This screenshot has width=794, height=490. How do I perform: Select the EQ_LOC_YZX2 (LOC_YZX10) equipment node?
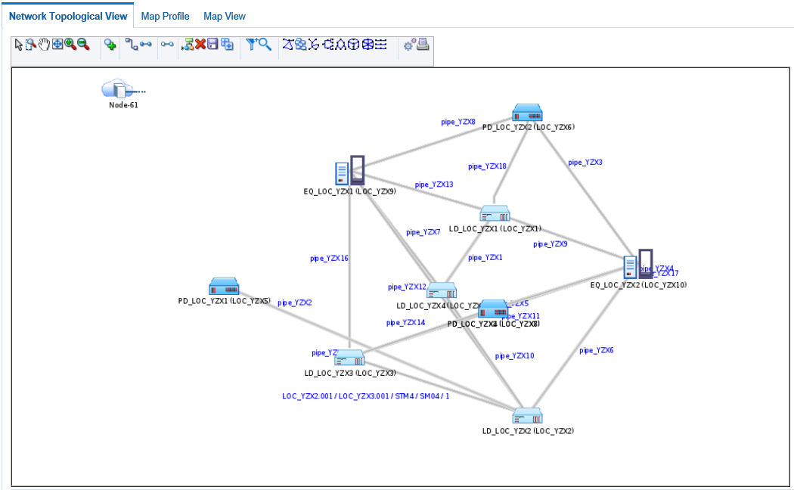tap(638, 264)
